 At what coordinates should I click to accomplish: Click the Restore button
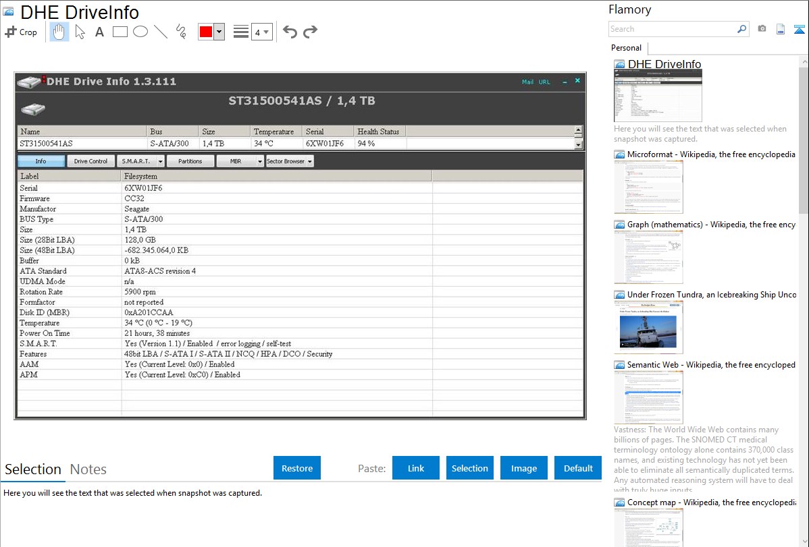pyautogui.click(x=297, y=468)
